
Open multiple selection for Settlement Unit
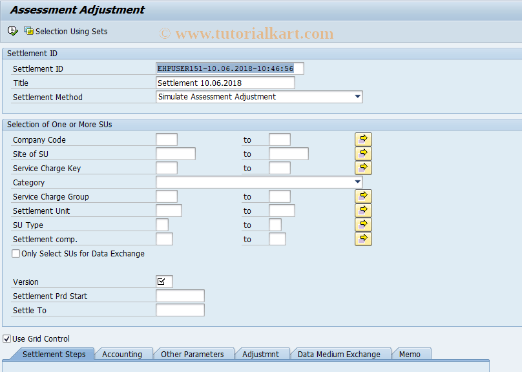click(x=363, y=210)
